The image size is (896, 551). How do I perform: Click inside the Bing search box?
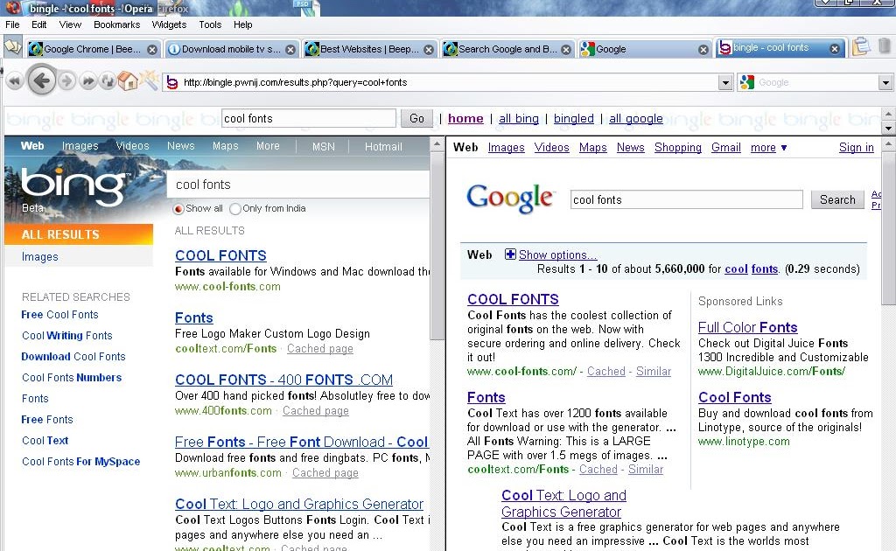pos(298,185)
